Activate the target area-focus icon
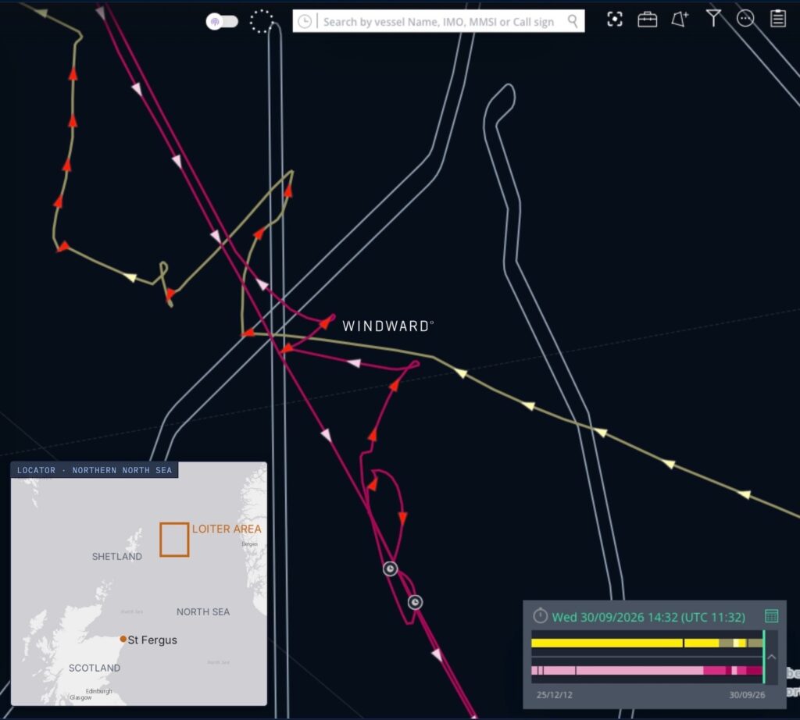800x720 pixels. pyautogui.click(x=615, y=20)
